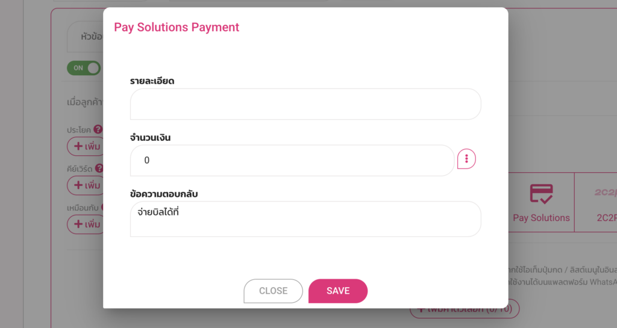617x328 pixels.
Task: Click the ข้อความตอบกลับ reply text area
Action: 305,219
